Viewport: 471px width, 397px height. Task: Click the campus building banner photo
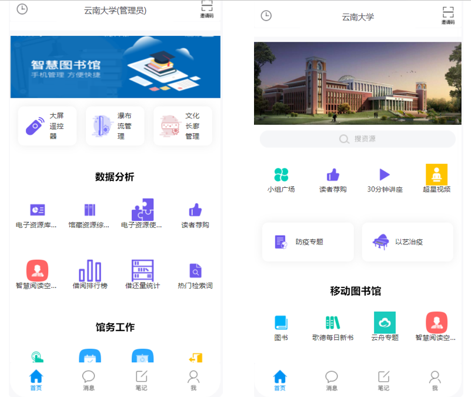point(358,84)
